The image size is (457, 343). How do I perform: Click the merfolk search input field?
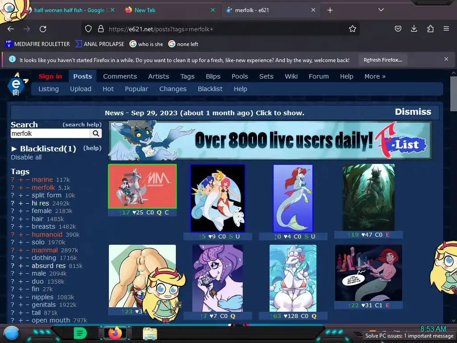[50, 133]
